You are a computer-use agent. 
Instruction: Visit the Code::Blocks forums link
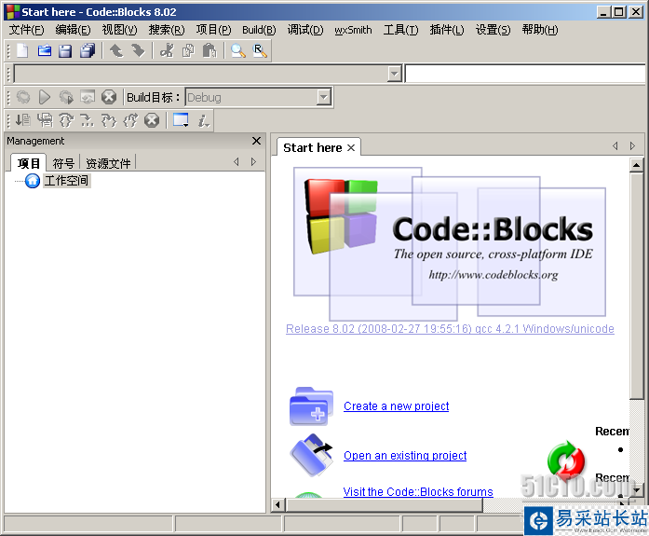(418, 491)
